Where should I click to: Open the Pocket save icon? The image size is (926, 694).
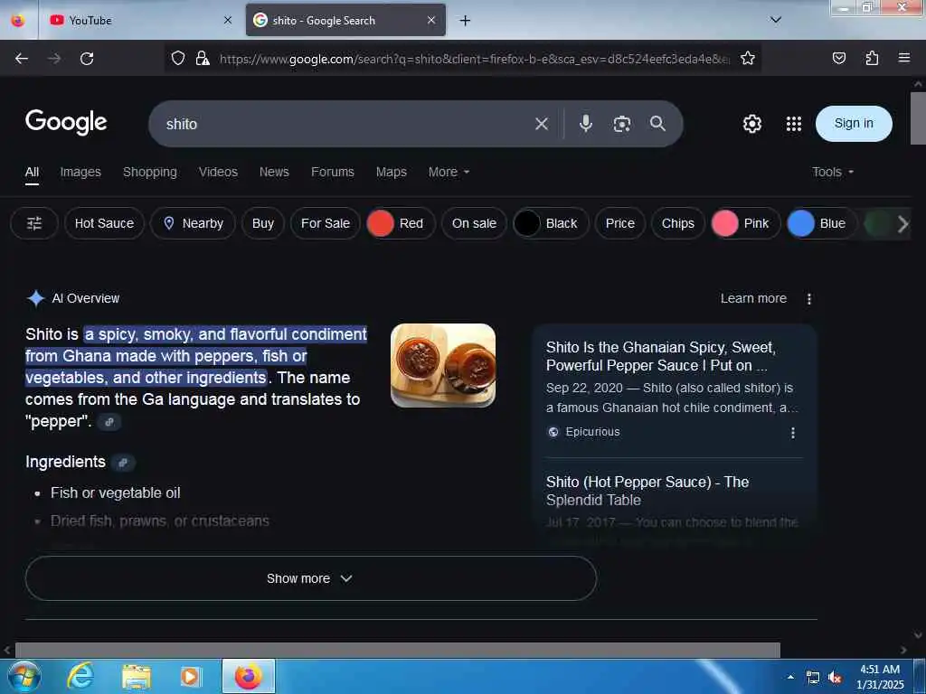click(x=838, y=58)
